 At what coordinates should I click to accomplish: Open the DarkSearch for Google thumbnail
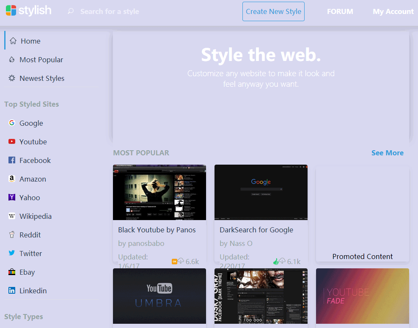point(261,192)
